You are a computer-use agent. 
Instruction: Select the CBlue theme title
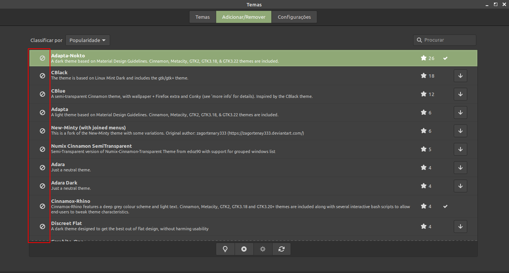tap(58, 91)
